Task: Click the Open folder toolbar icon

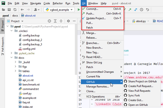Action: pyautogui.click(x=4, y=10)
